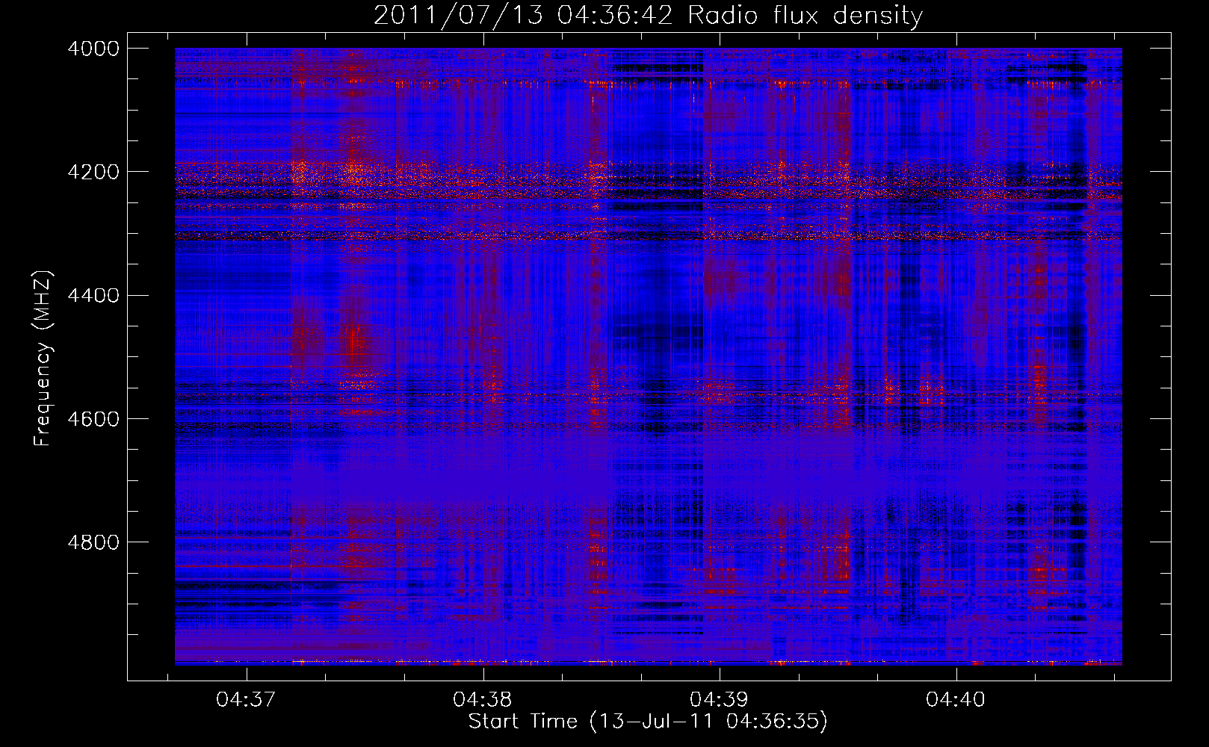Screen dimensions: 1209x747
Task: Click the "Start Time (13-Jul-11 04:36:35)" label
Action: tap(648, 722)
